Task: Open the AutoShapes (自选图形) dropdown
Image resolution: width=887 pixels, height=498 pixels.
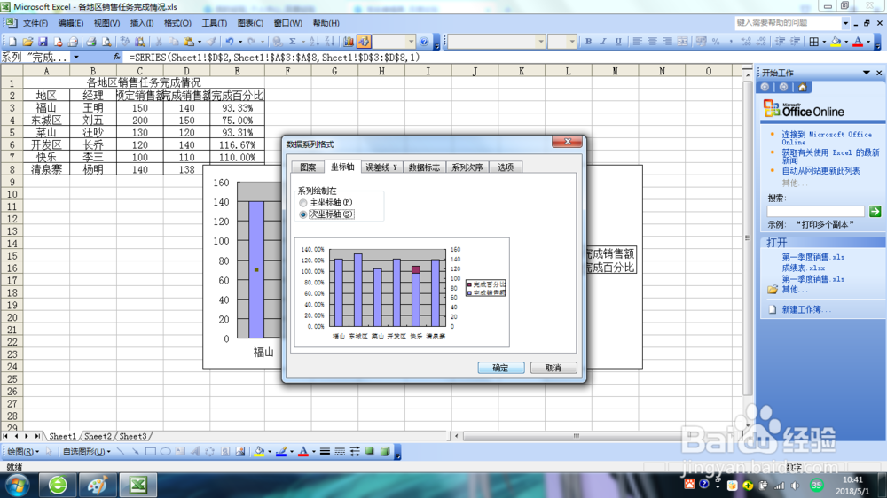Action: [86, 452]
